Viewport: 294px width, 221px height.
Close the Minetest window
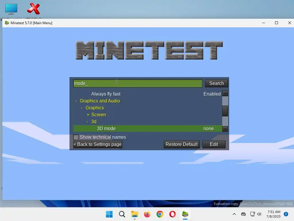pos(289,23)
